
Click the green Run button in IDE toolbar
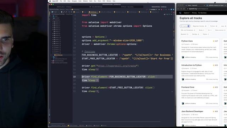[159, 10]
